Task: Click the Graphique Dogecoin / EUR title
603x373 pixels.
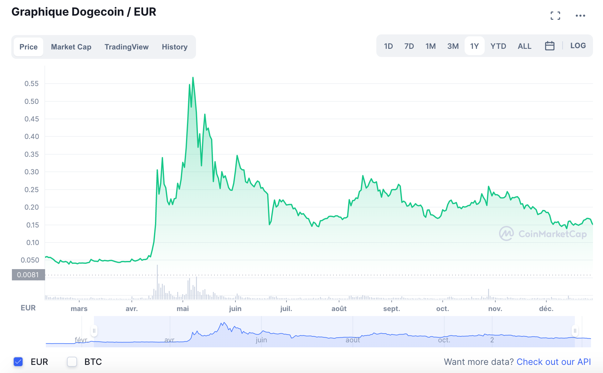Action: click(x=84, y=12)
